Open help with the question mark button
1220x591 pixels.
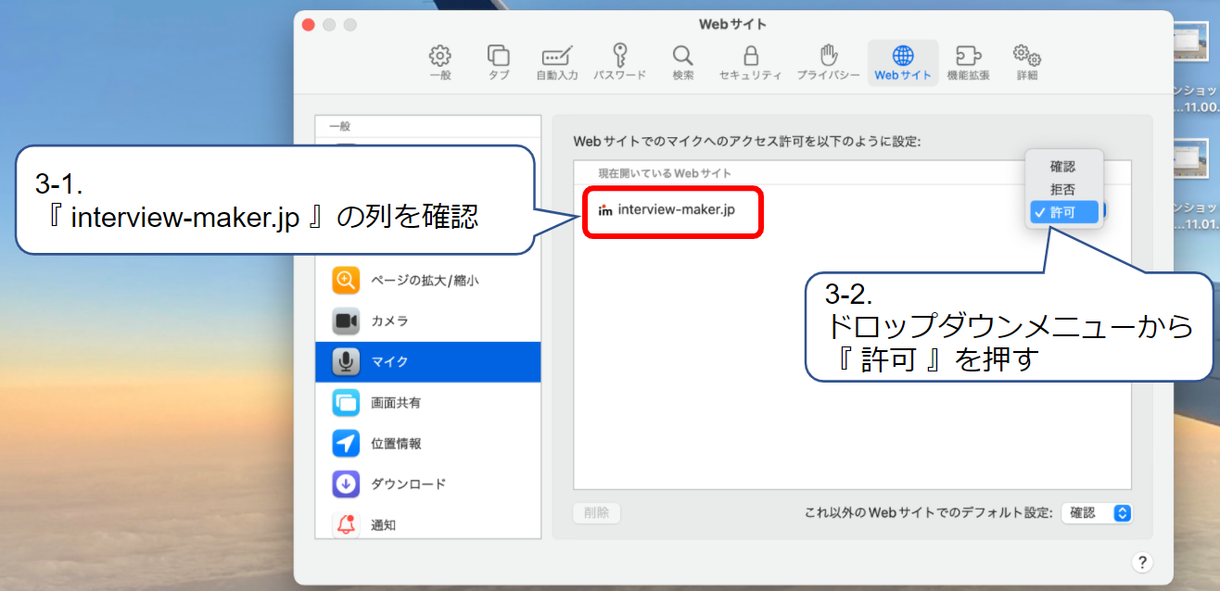click(1142, 561)
